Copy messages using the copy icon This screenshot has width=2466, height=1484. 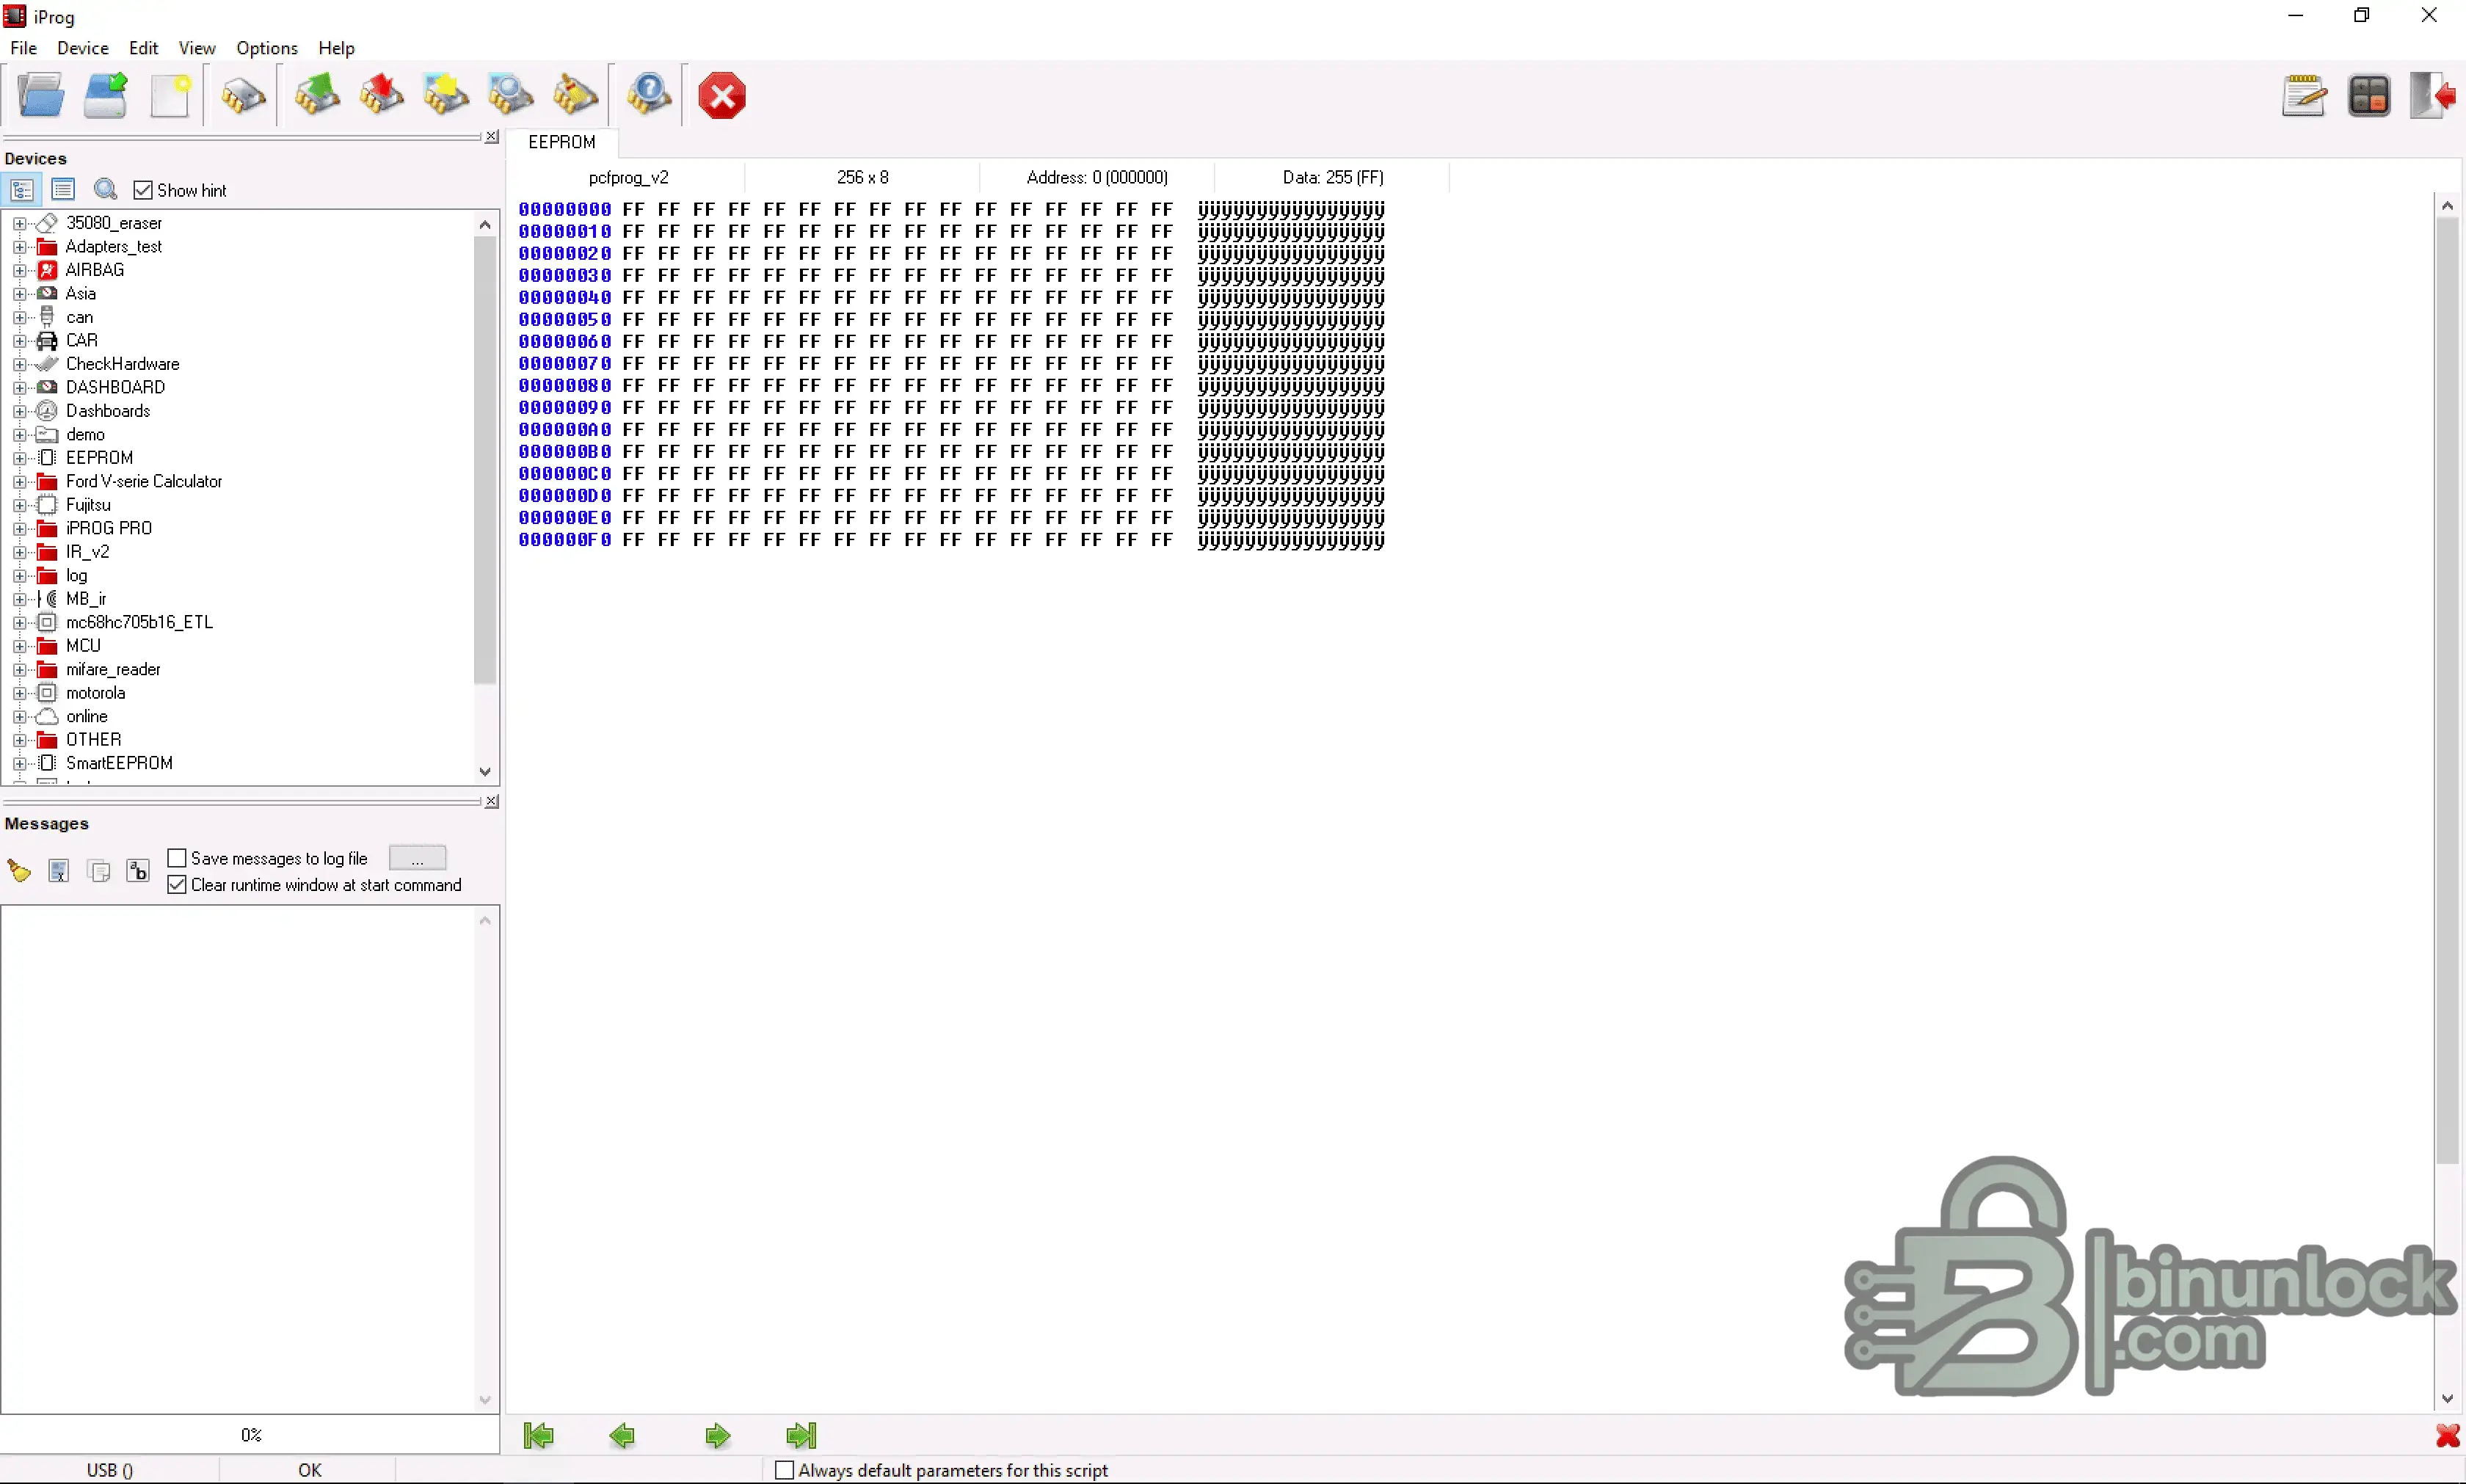tap(99, 871)
